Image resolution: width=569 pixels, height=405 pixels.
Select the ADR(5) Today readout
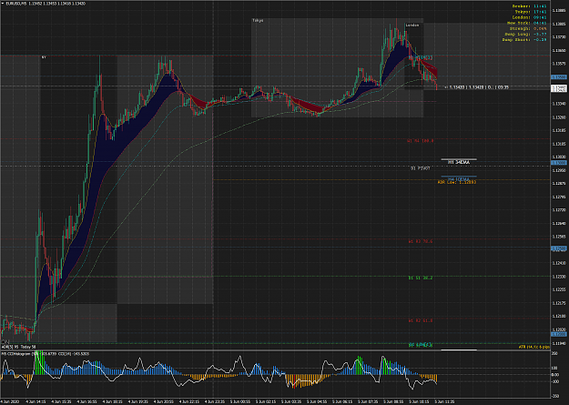(x=19, y=347)
